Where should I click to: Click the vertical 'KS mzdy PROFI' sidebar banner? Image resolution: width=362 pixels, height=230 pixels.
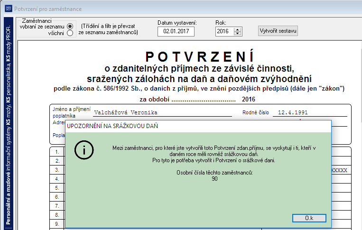[9, 123]
